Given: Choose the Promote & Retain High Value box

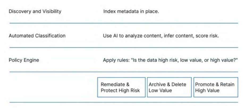Looking at the screenshot, I should click(x=216, y=87).
